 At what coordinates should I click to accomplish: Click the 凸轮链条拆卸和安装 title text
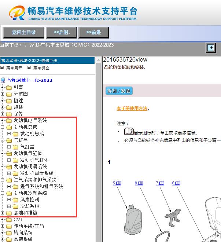[x=125, y=67]
